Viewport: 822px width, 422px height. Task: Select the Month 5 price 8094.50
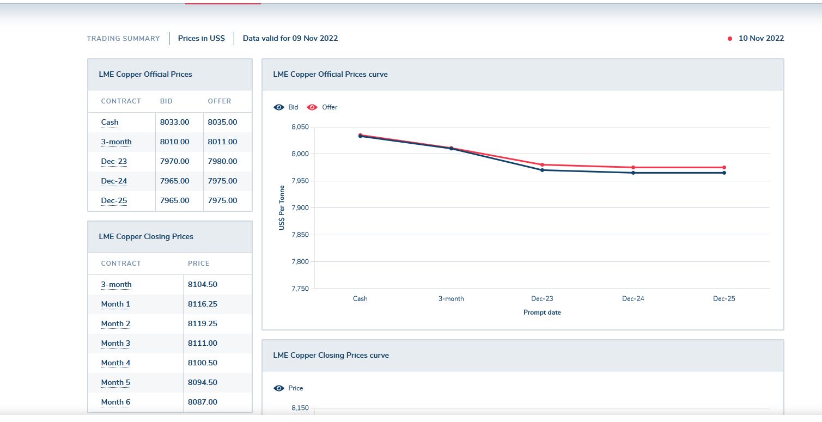click(x=203, y=383)
